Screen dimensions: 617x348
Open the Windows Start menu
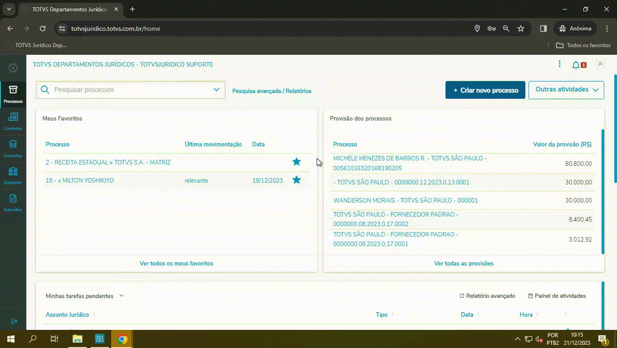(x=10, y=339)
